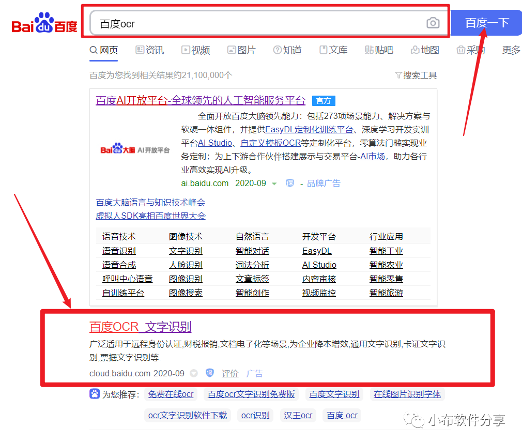Viewport: 522px width, 443px height.
Task: Open 虚拟人SDK亮相百度世界大会 link
Action: [151, 216]
